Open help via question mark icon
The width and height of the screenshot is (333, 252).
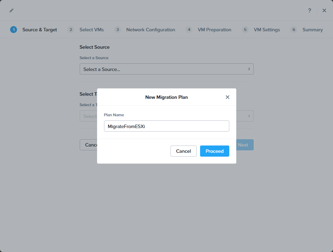(x=310, y=10)
